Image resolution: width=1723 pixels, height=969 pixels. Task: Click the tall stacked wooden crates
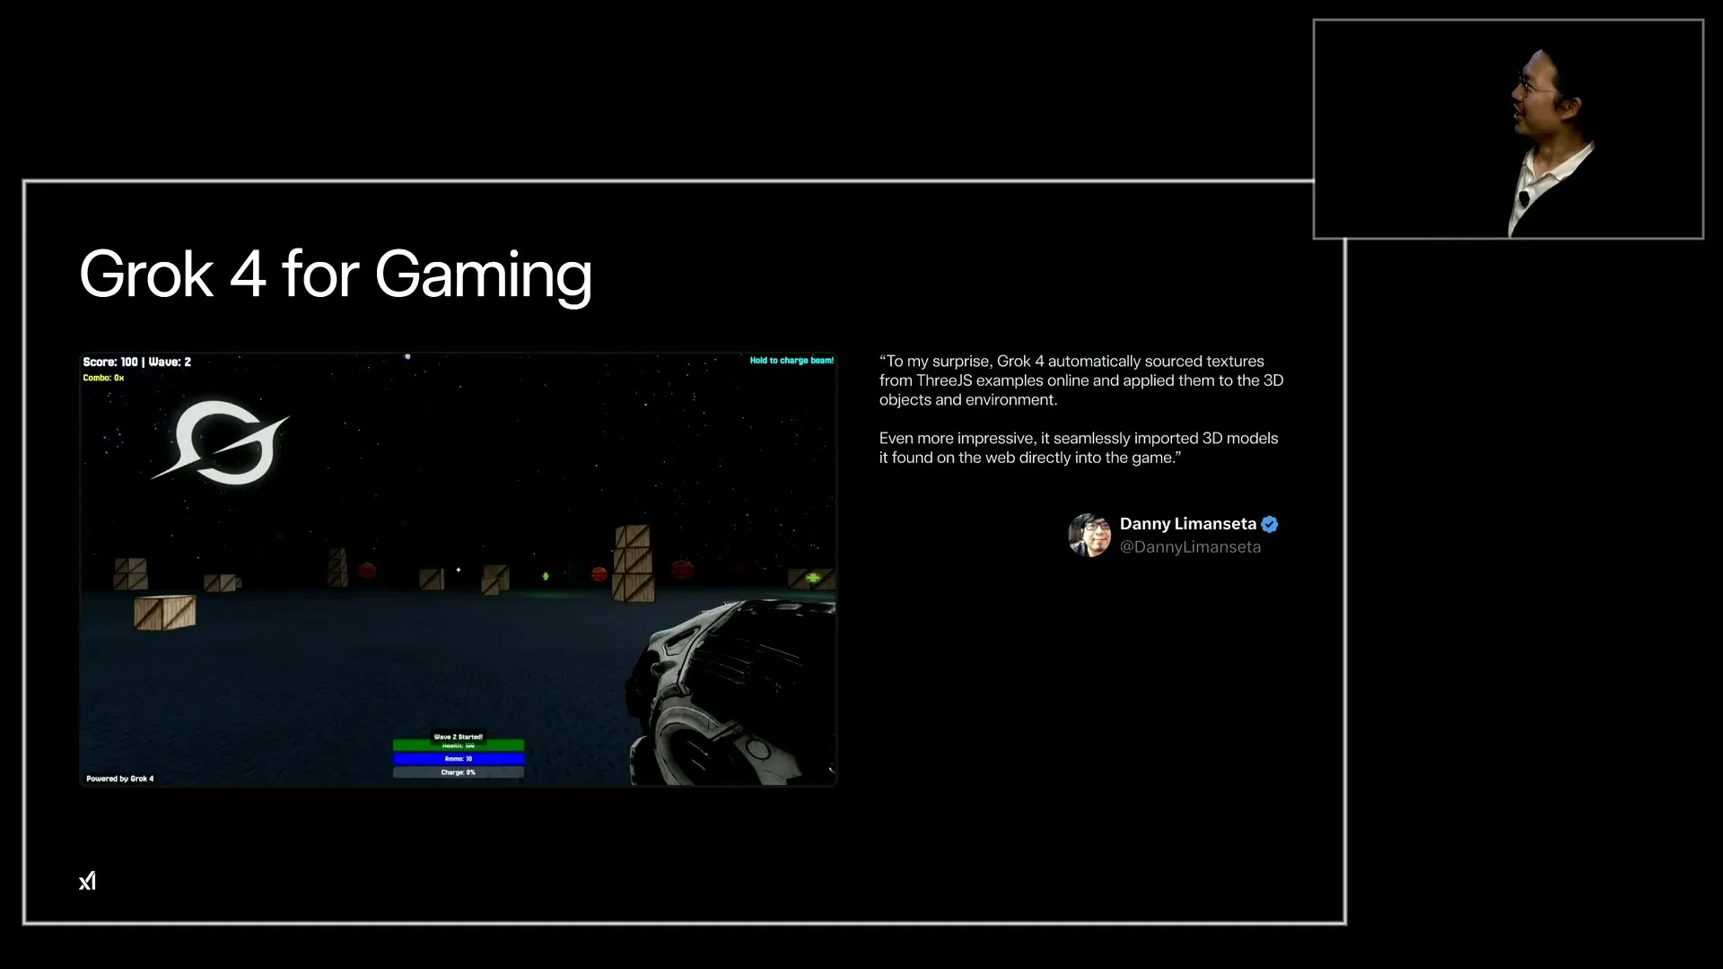[x=633, y=563]
